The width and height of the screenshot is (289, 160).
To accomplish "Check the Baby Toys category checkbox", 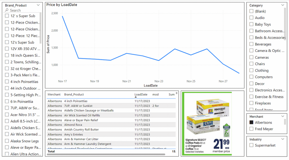I will (251, 24).
